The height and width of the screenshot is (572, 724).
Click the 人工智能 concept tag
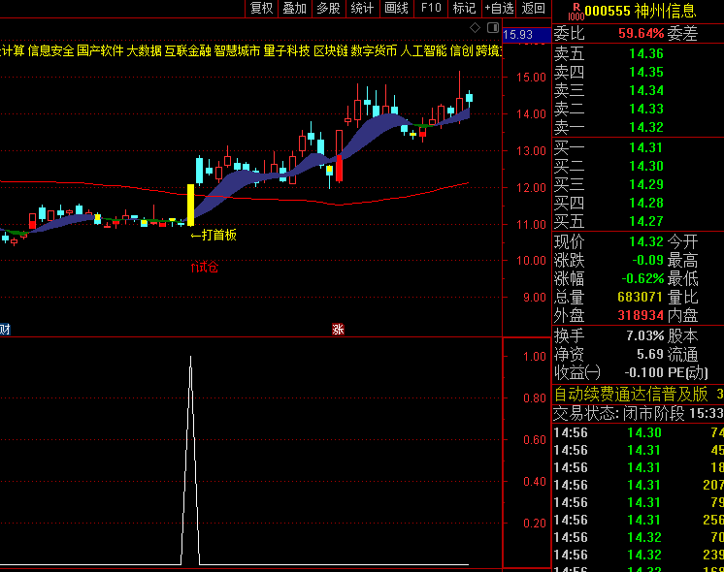424,51
